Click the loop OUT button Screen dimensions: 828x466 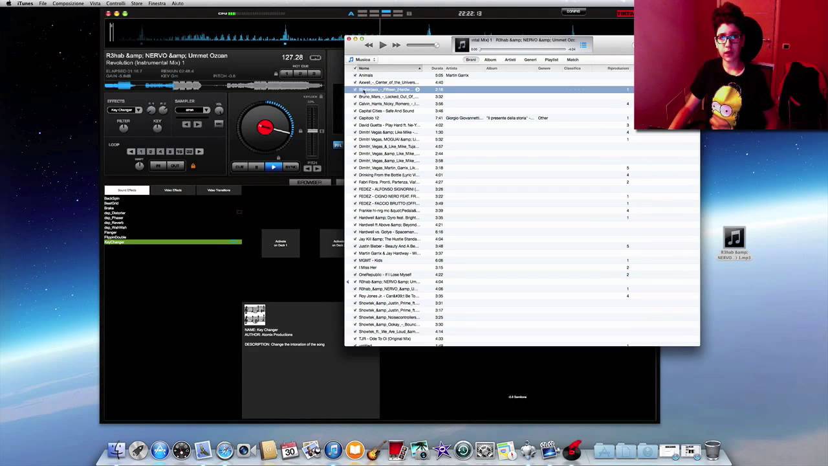[x=175, y=166]
